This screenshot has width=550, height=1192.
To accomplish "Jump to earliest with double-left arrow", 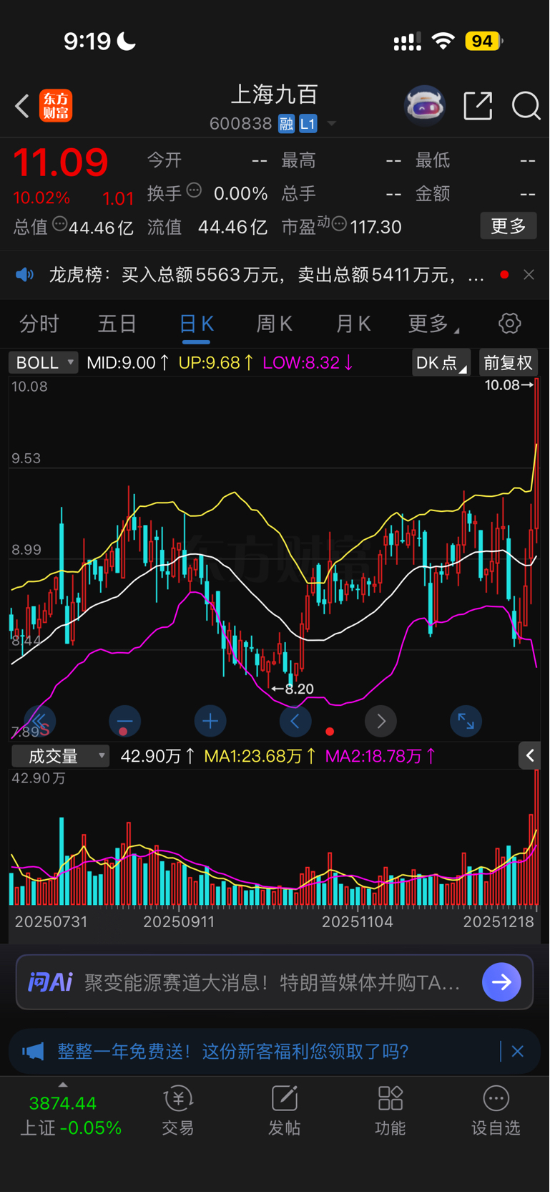I will pos(39,721).
